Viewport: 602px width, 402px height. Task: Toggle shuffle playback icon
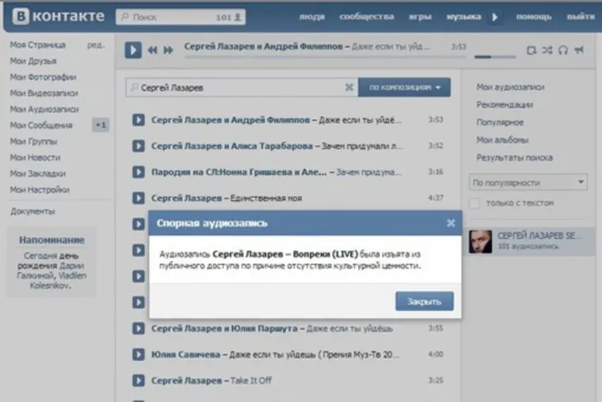[547, 51]
